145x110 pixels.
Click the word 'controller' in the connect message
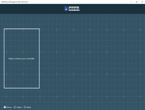pos(30,59)
